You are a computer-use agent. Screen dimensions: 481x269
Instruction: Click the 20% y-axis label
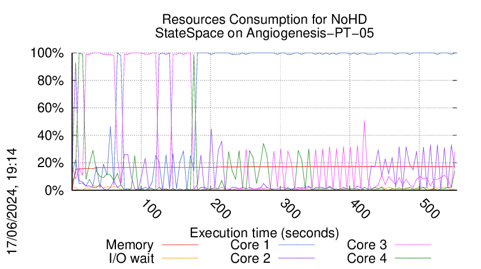click(x=50, y=163)
